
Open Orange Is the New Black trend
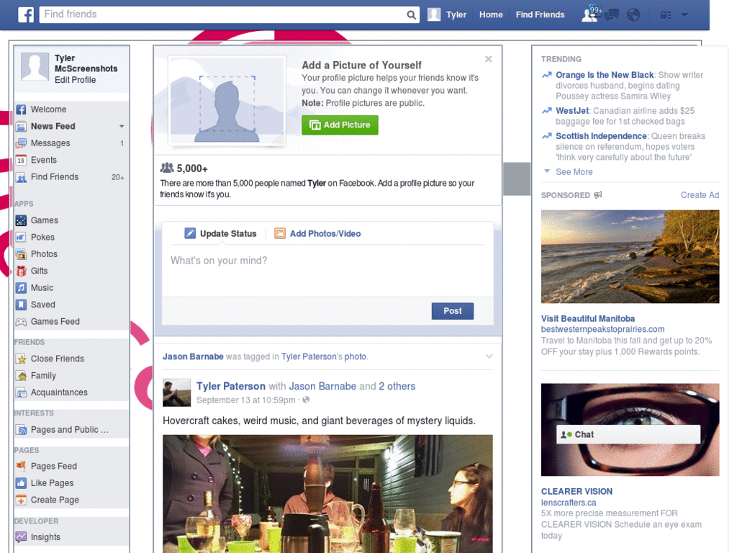coord(605,75)
